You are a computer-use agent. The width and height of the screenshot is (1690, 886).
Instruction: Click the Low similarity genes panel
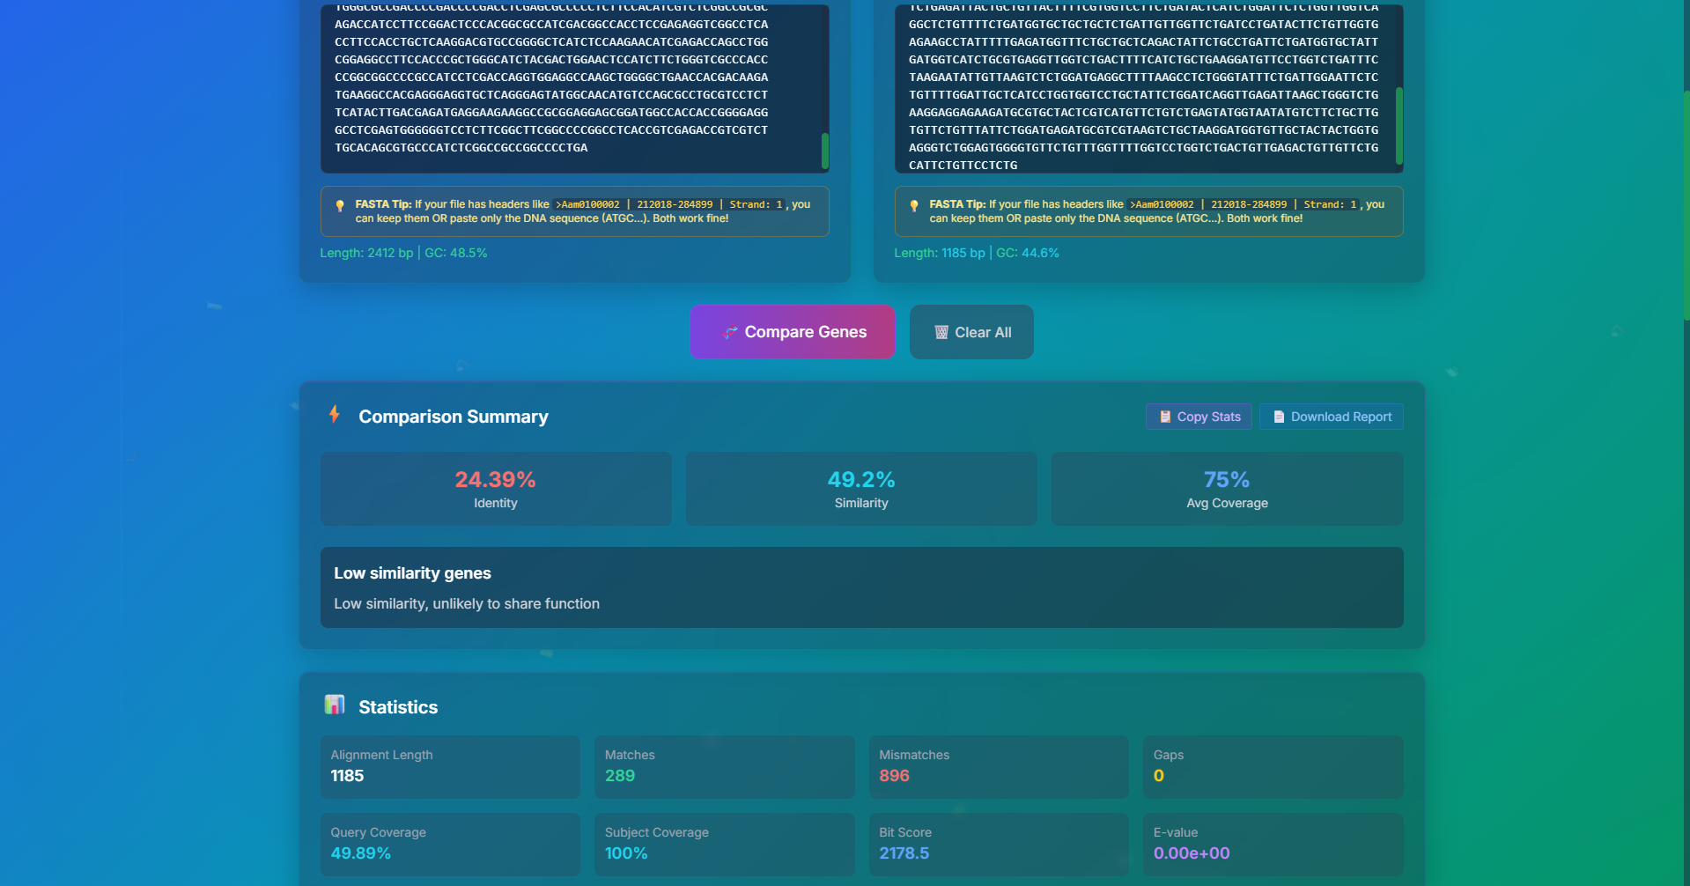861,587
